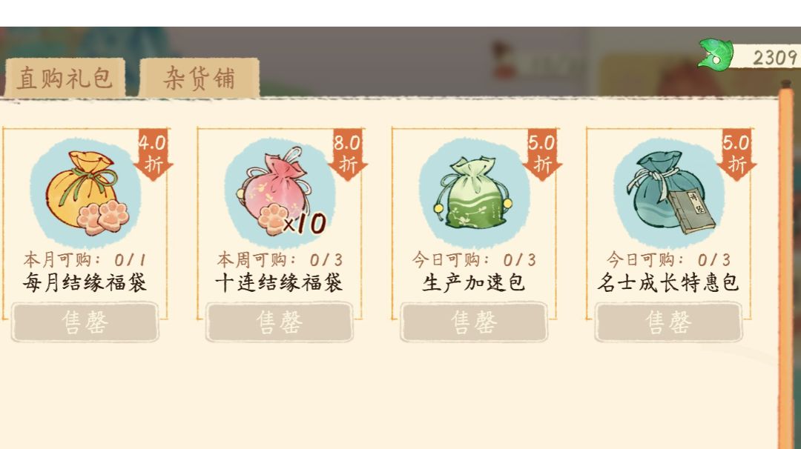Switch to the 直购礼包 tab
Image resolution: width=801 pixels, height=449 pixels.
pyautogui.click(x=65, y=78)
